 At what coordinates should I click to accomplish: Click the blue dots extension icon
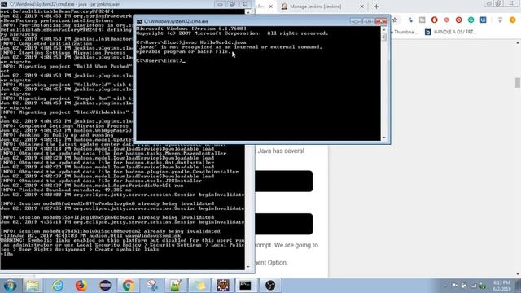point(410,20)
